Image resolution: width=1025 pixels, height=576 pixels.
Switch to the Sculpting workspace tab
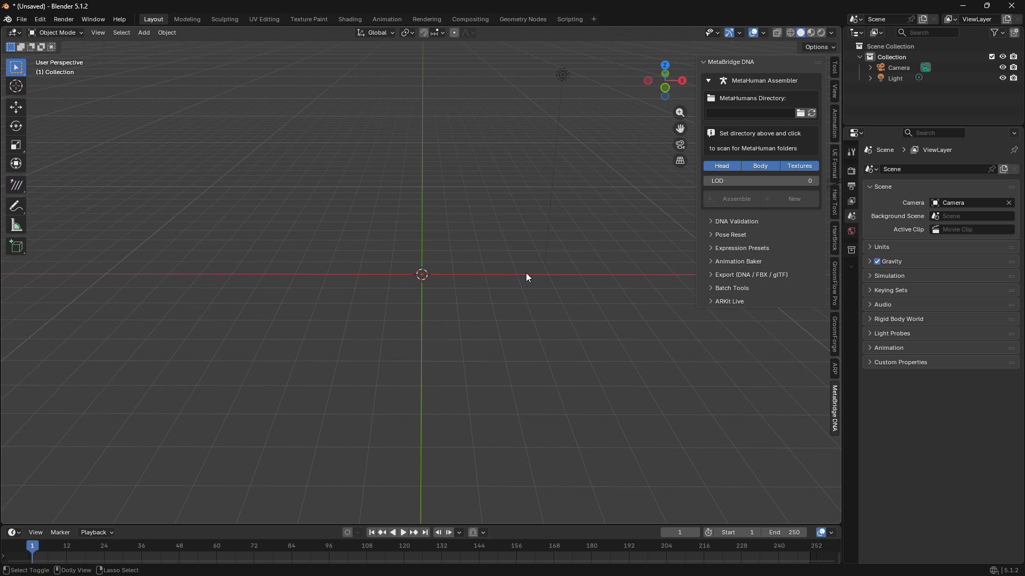[225, 19]
